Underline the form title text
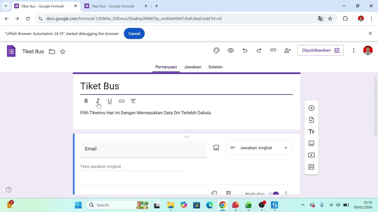 coord(110,101)
